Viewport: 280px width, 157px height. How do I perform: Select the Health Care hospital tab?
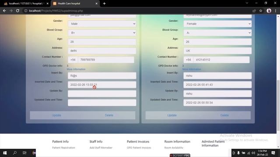pos(75,3)
